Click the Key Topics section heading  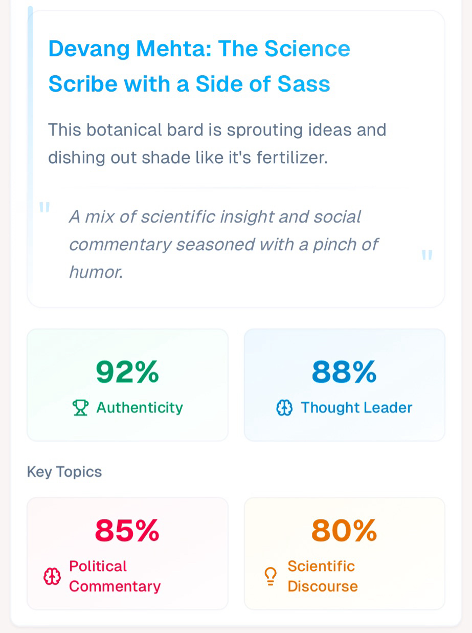(64, 472)
